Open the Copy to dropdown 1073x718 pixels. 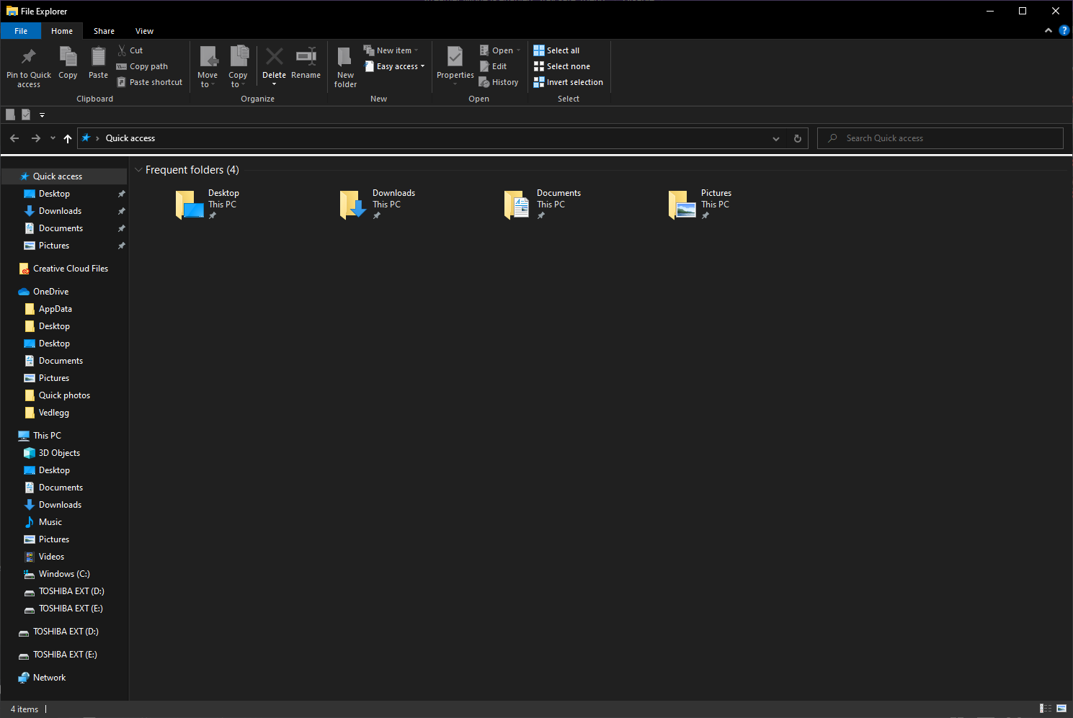pos(238,67)
